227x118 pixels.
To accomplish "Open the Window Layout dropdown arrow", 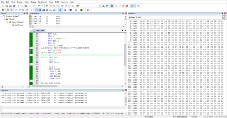I will coord(134,6).
